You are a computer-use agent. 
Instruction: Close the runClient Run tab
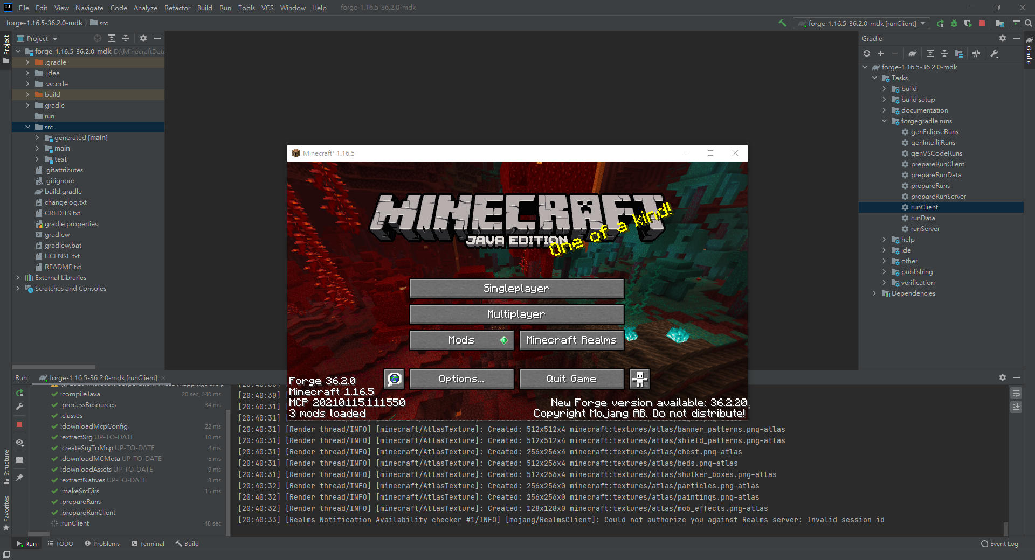(163, 378)
